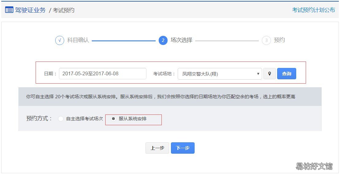This screenshot has height=176, width=341.
Task: Click the step 3 预约 circle
Action: click(x=266, y=40)
